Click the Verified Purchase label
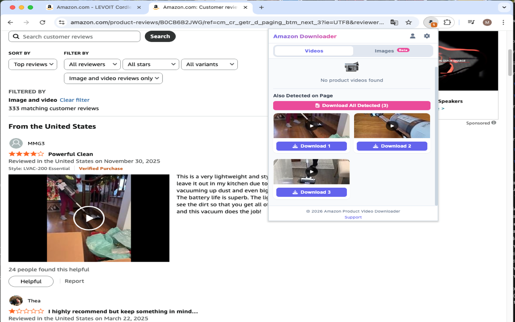 (101, 168)
